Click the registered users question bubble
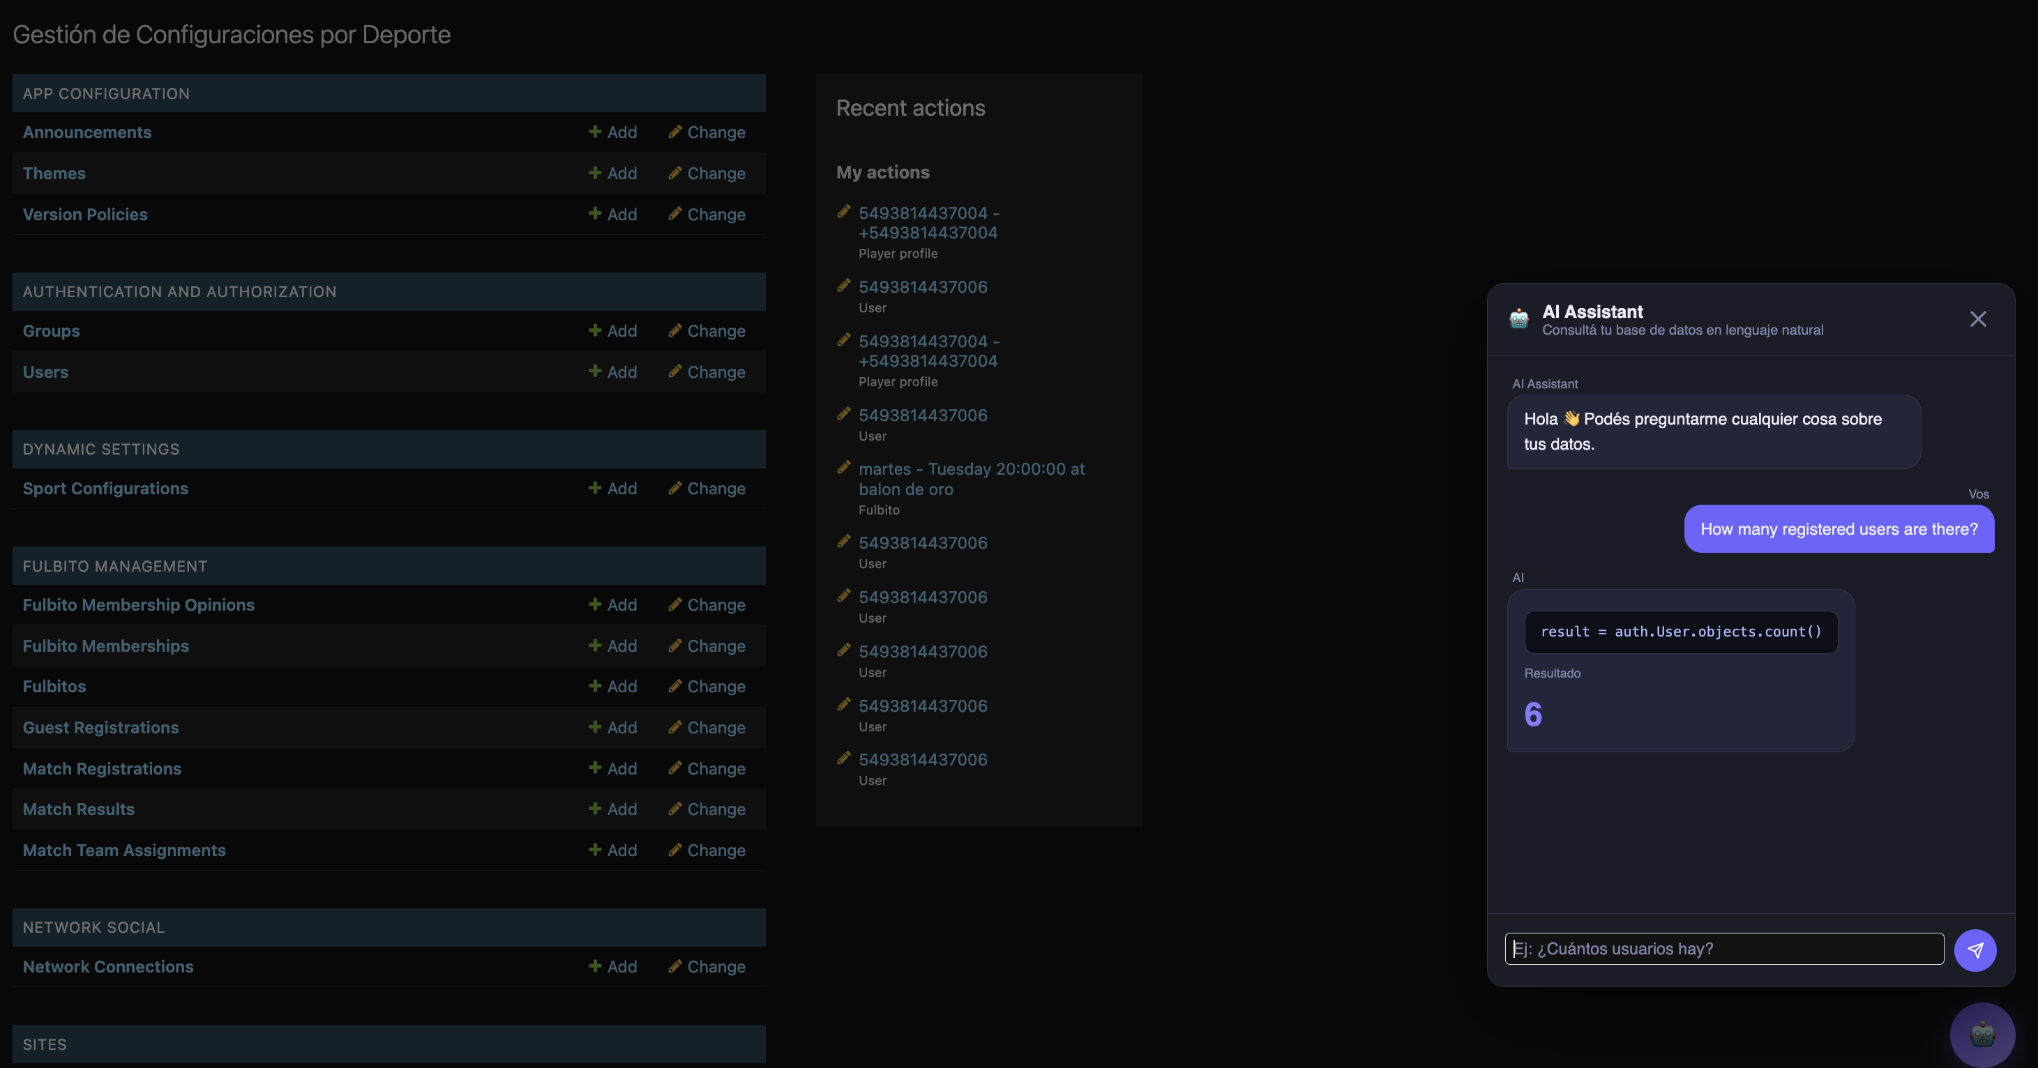 (x=1839, y=529)
